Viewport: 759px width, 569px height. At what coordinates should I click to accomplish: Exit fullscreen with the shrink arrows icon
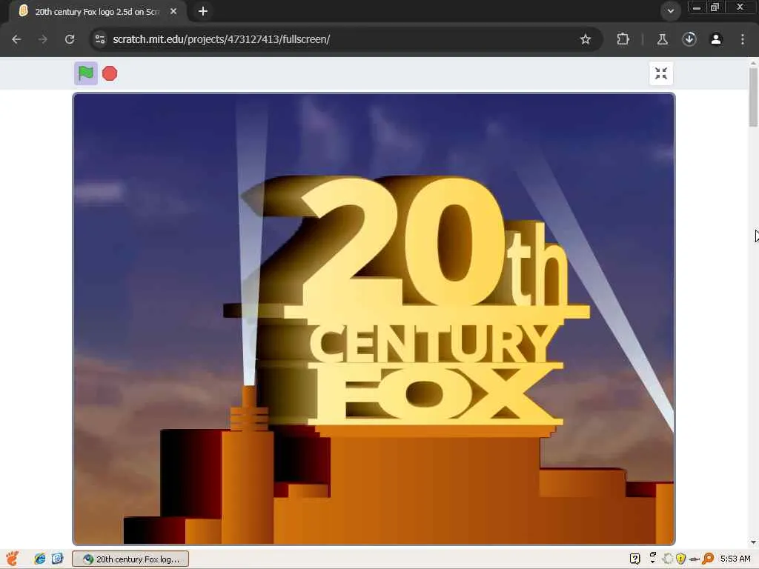[x=660, y=73]
